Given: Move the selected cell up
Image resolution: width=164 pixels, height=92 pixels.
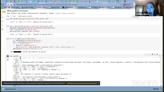Looking at the screenshot, I should pos(145,54).
